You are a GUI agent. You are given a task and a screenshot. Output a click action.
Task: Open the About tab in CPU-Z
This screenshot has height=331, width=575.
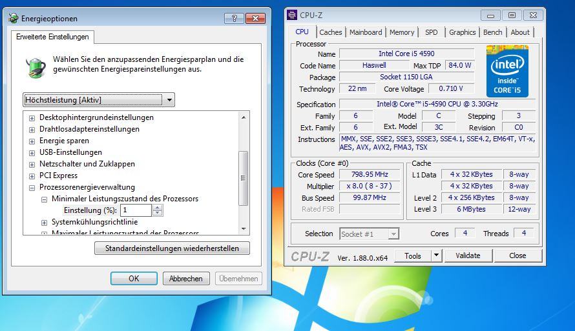pos(520,32)
